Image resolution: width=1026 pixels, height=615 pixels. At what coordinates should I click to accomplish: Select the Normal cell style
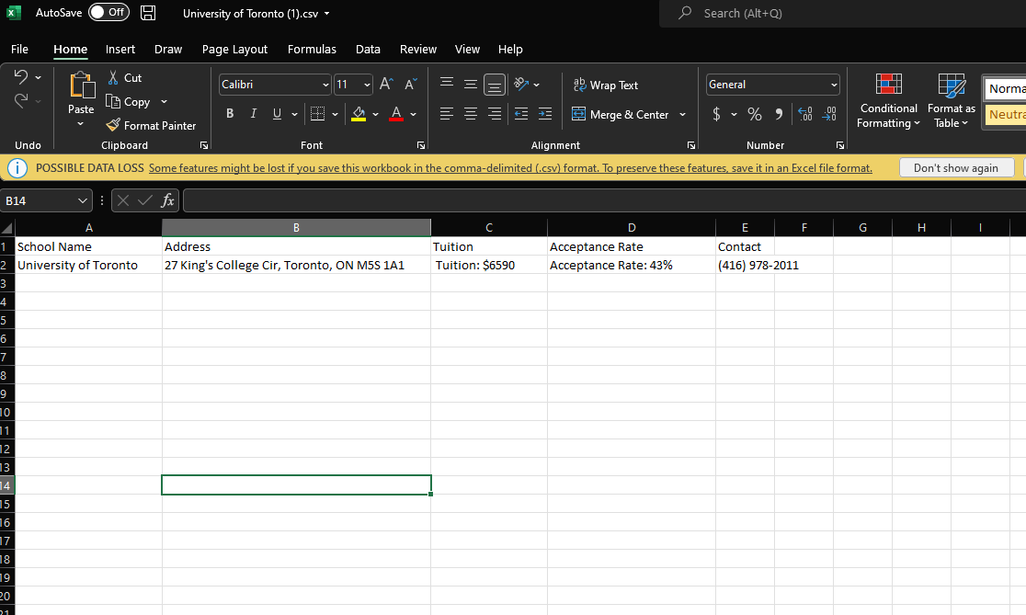[x=1005, y=88]
